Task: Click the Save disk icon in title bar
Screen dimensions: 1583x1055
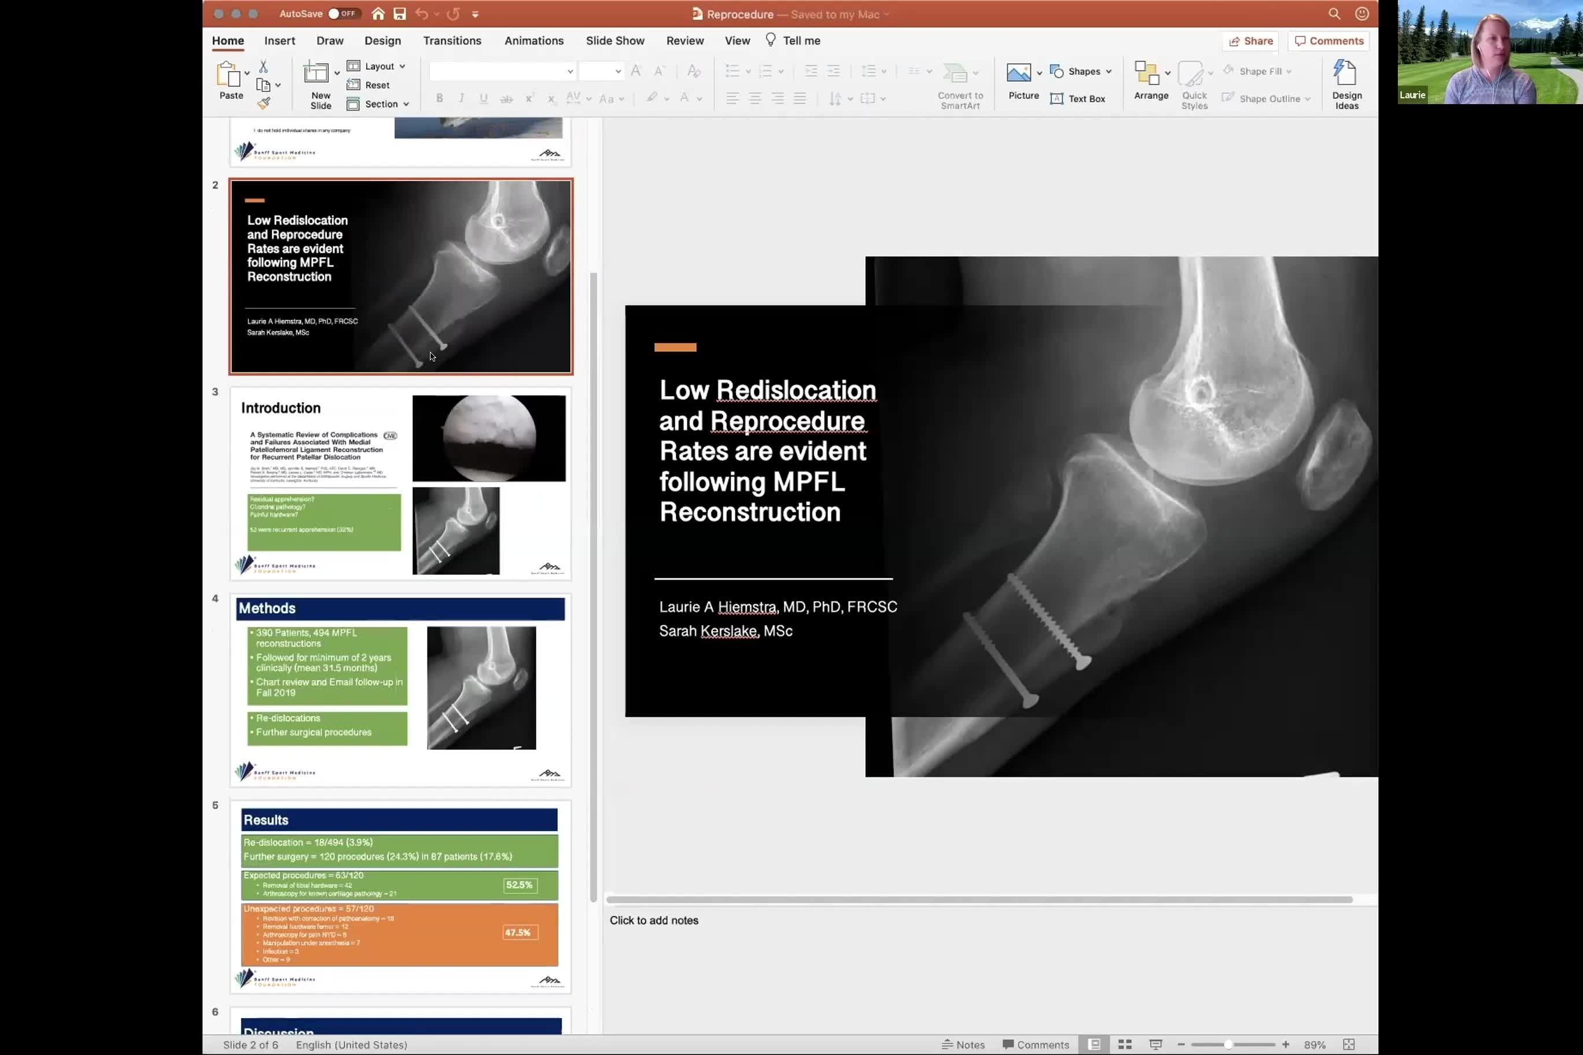Action: [400, 13]
